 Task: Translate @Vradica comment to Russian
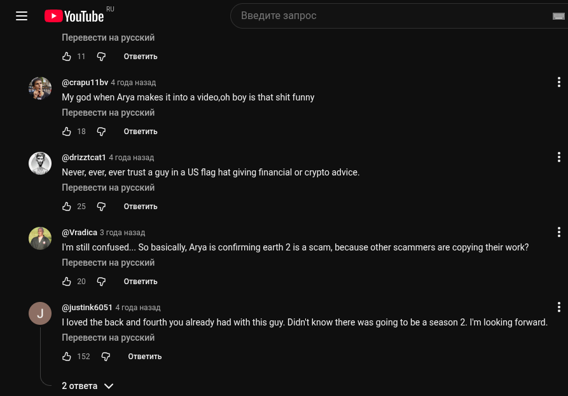[108, 263]
